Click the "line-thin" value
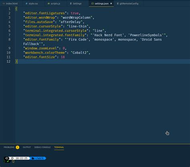Screen dimensions: 190x167 [x=78, y=26]
